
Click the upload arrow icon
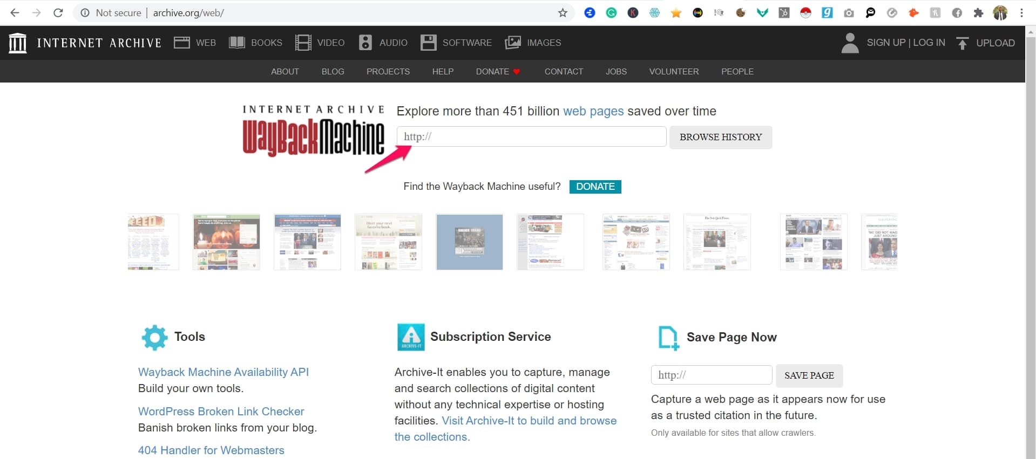pyautogui.click(x=962, y=43)
